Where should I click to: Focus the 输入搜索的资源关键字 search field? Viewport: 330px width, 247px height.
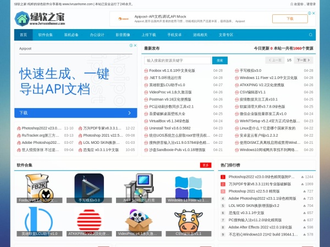pos(178,60)
